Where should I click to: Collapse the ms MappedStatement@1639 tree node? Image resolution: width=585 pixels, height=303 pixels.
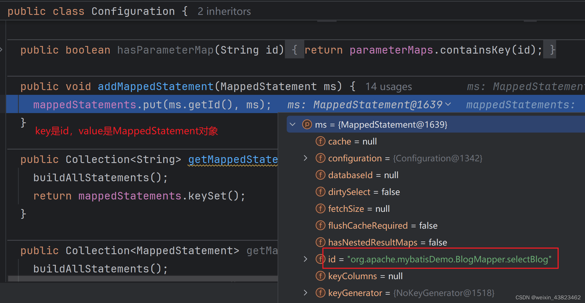(293, 124)
